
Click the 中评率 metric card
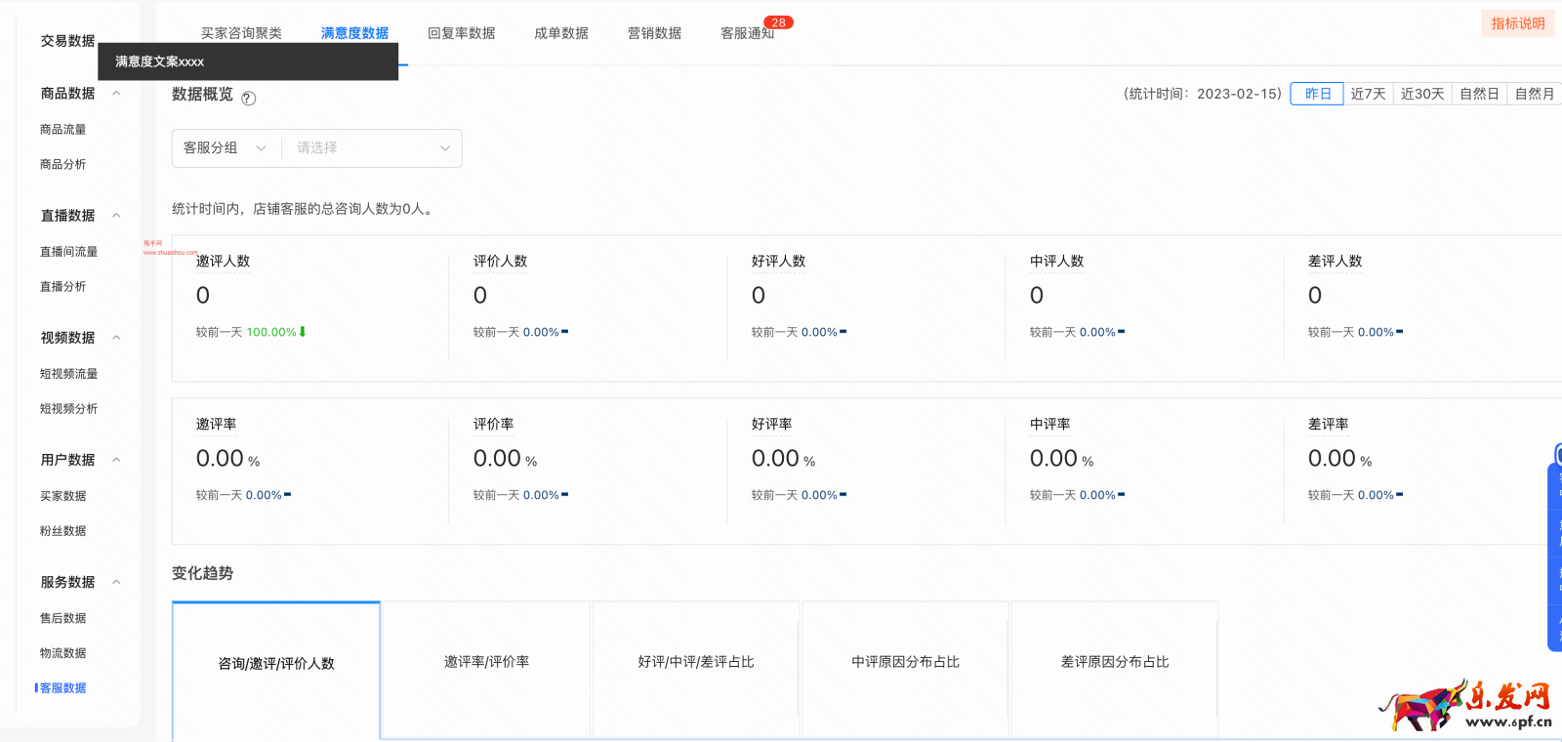[1144, 471]
